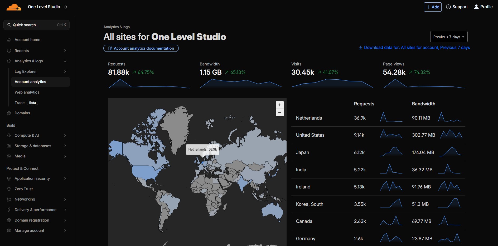
Task: Select Web analytics in the sidebar
Action: pos(27,92)
